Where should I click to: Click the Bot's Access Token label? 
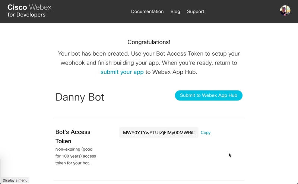point(73,137)
